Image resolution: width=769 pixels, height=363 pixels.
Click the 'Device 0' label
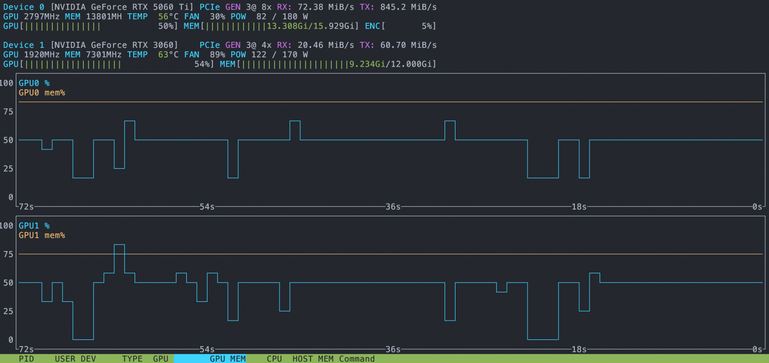24,7
